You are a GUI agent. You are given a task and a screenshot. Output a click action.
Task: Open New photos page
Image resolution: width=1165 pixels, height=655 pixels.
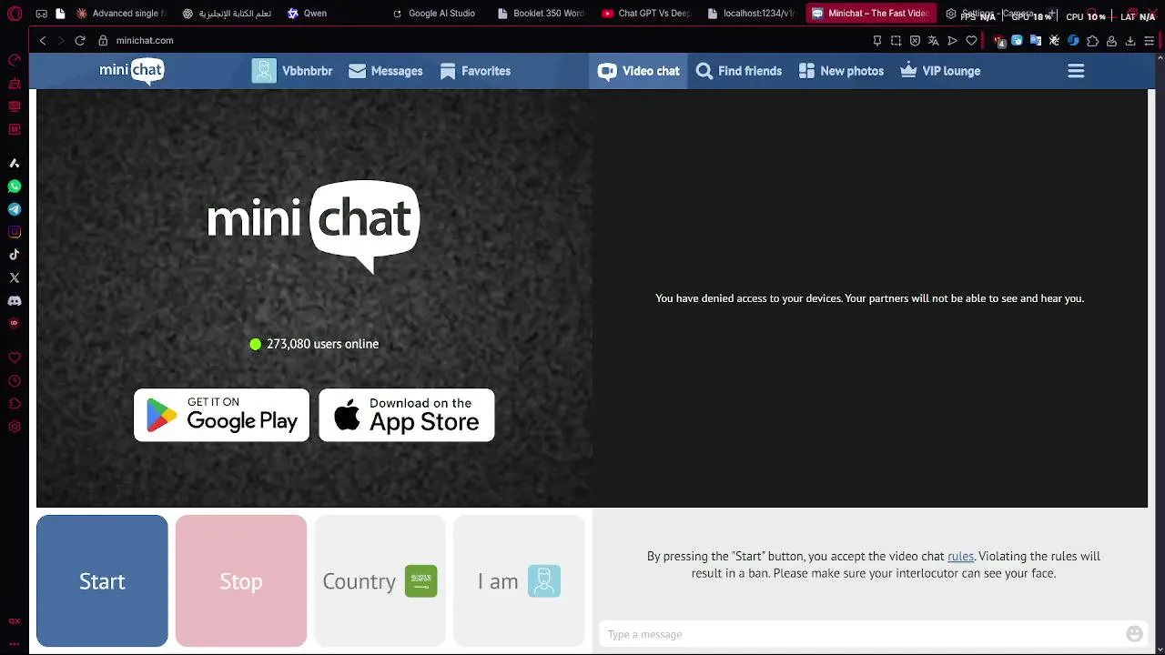click(x=841, y=71)
